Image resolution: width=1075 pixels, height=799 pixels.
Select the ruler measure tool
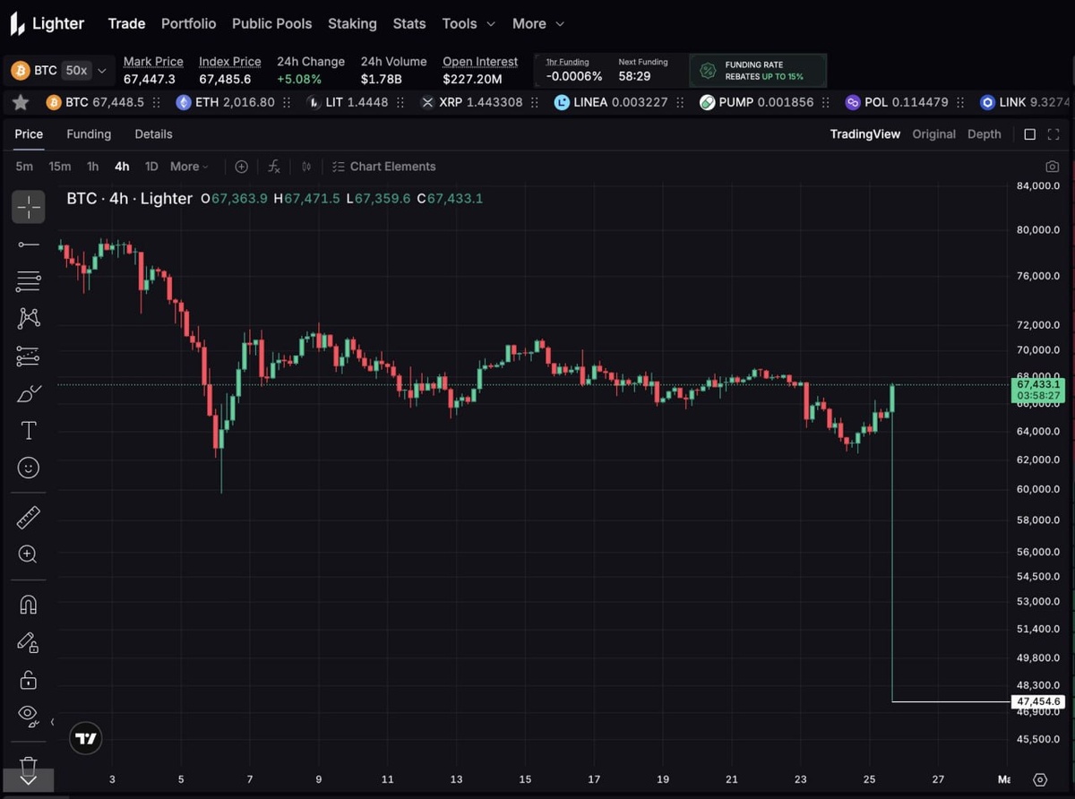point(29,517)
